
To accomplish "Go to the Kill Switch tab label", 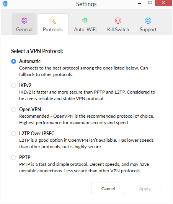I will tap(118, 30).
